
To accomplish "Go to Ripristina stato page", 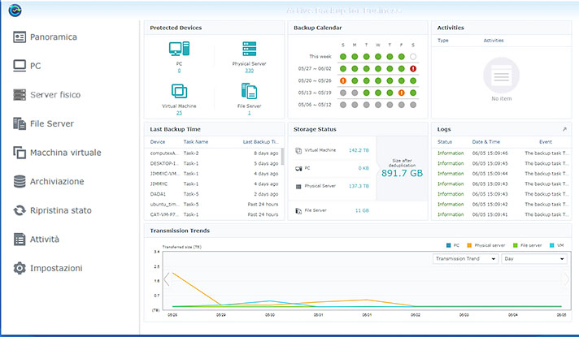I will click(61, 210).
